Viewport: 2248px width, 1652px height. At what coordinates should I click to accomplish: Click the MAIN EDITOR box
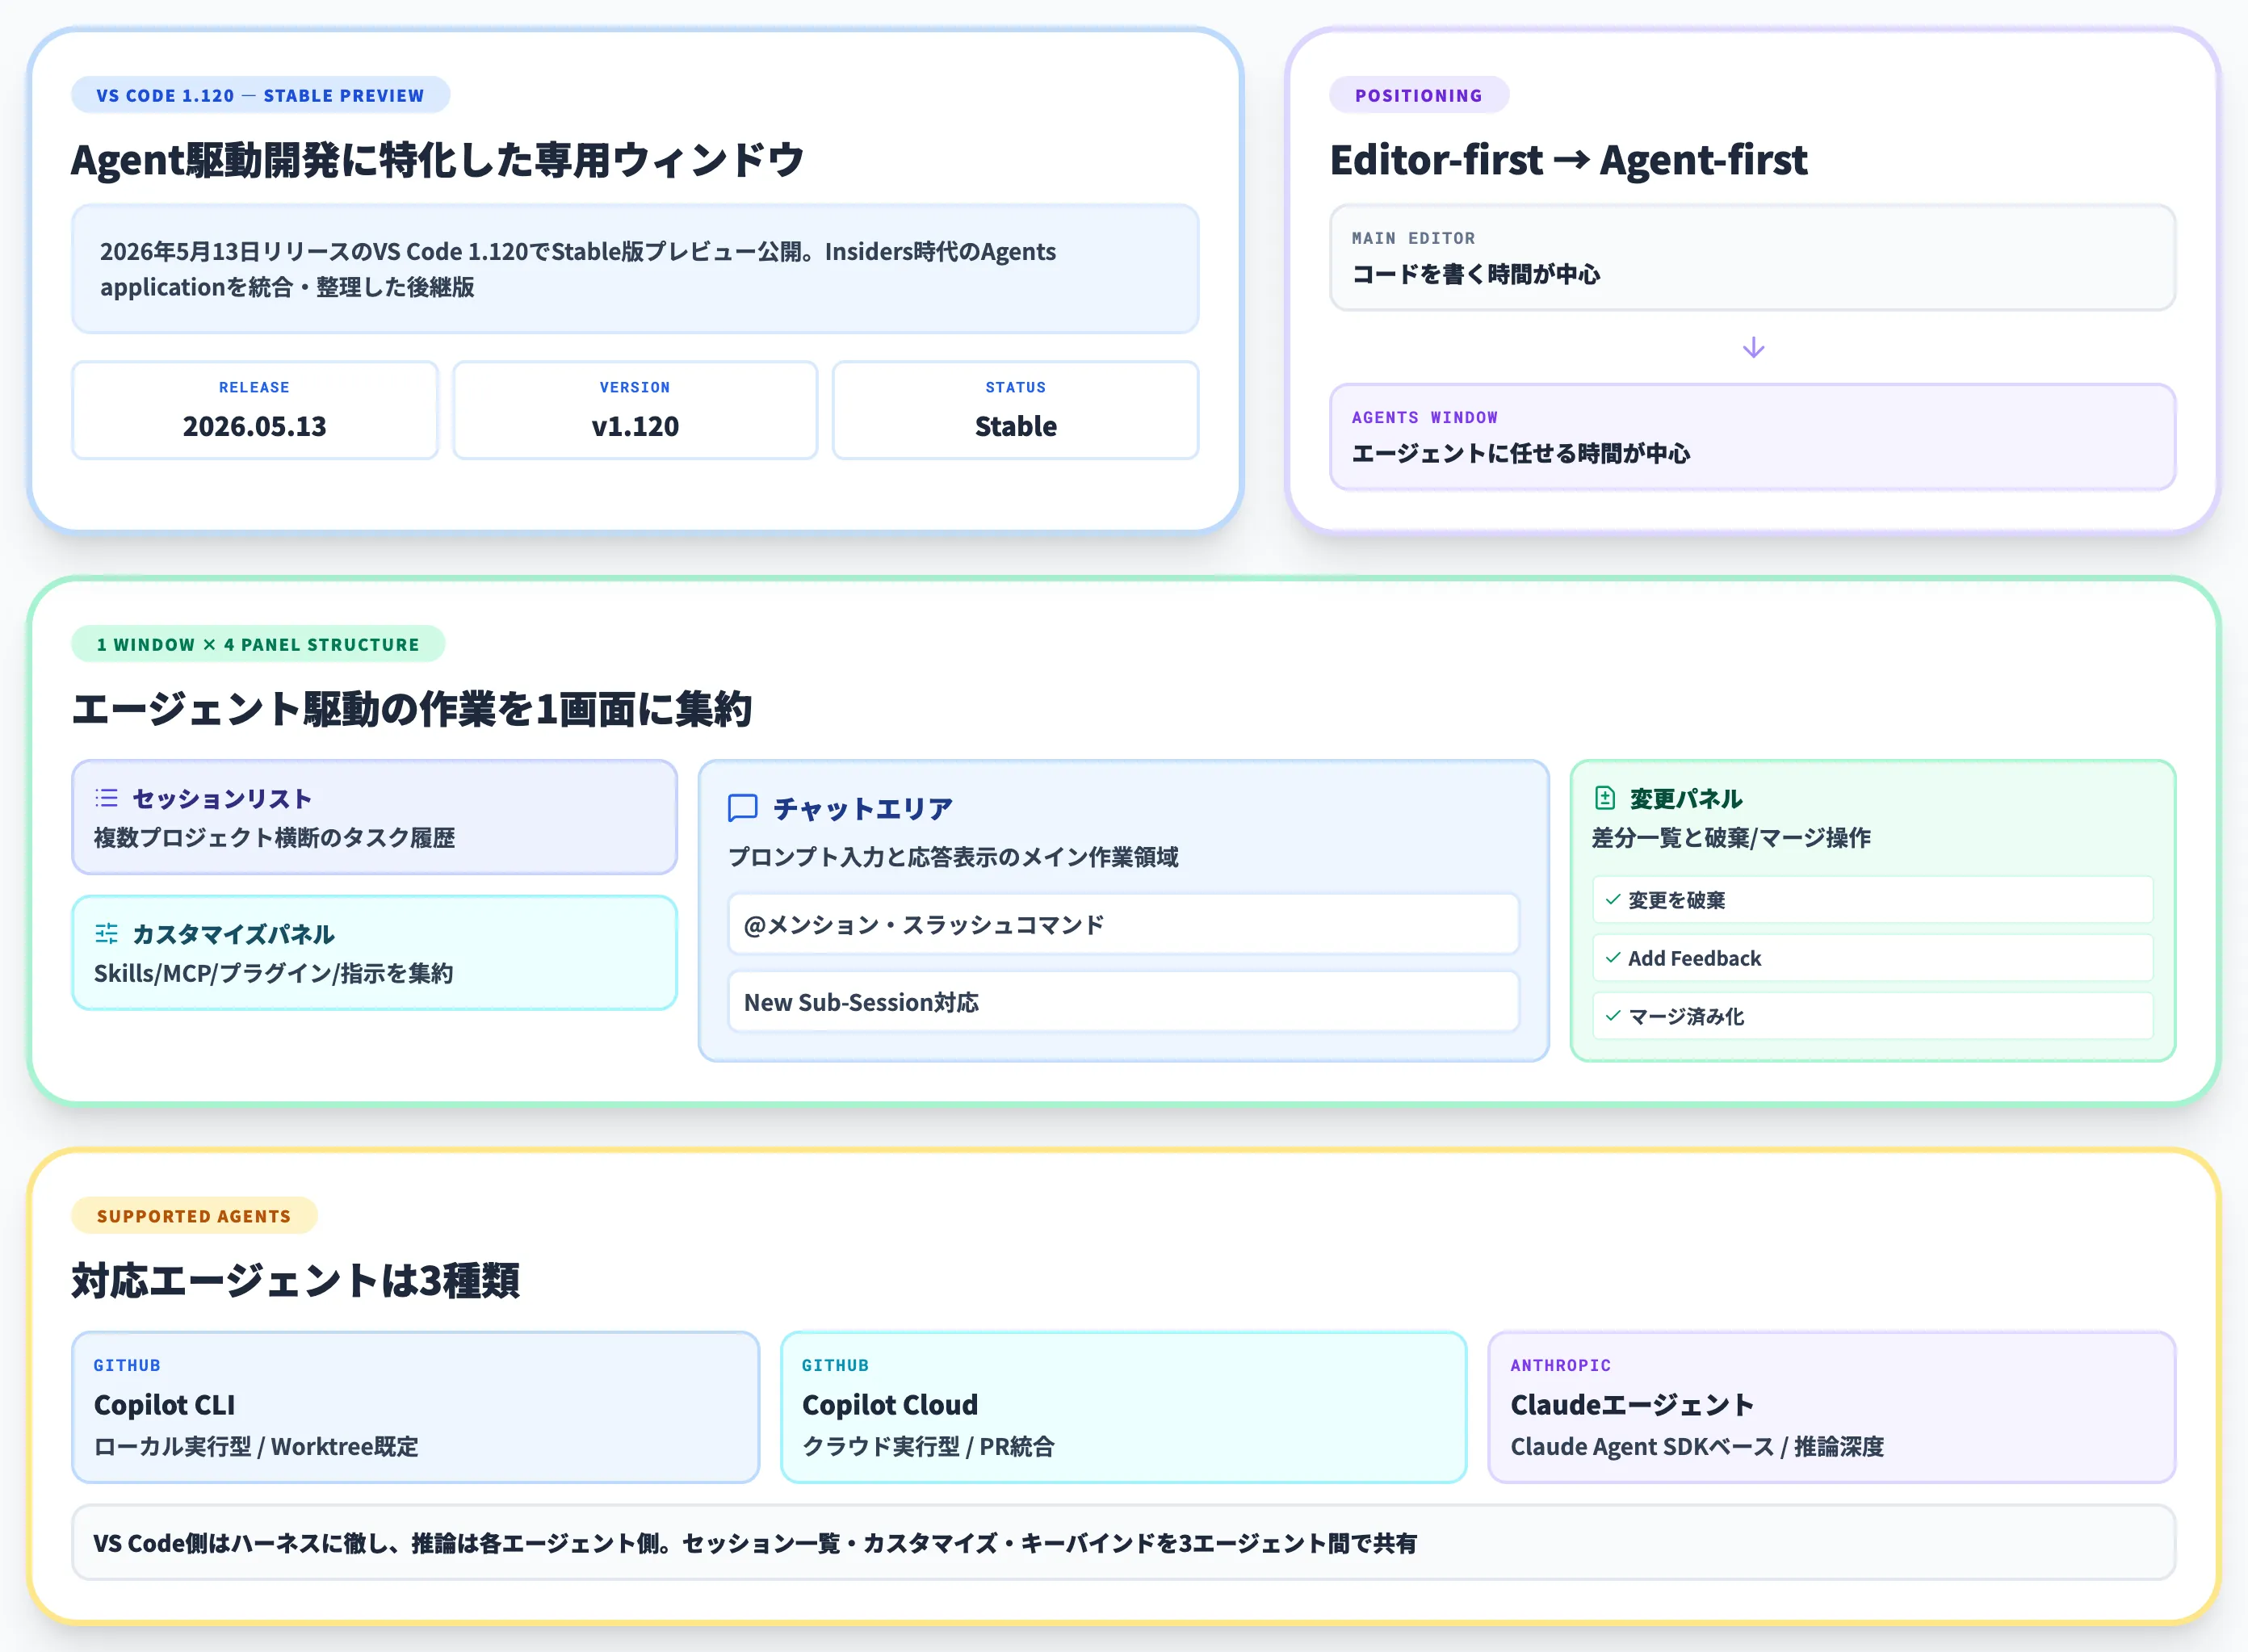1752,258
